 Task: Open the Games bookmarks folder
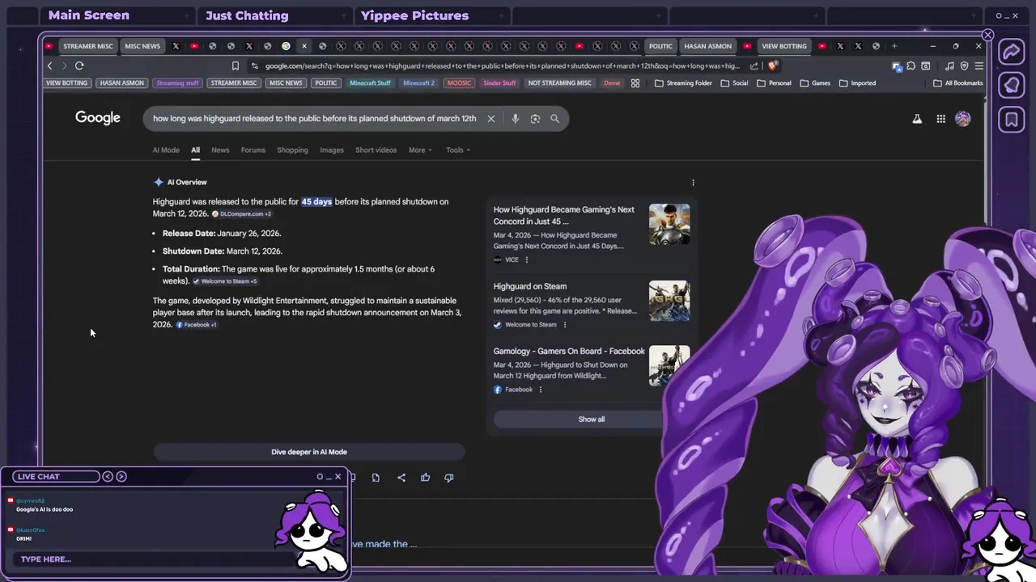[815, 83]
